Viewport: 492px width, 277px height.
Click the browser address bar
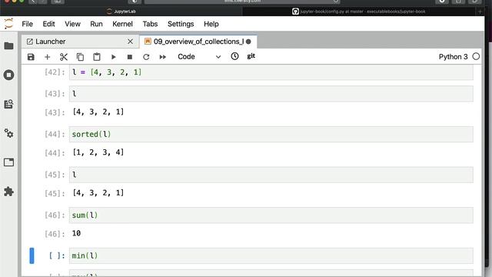242,2
